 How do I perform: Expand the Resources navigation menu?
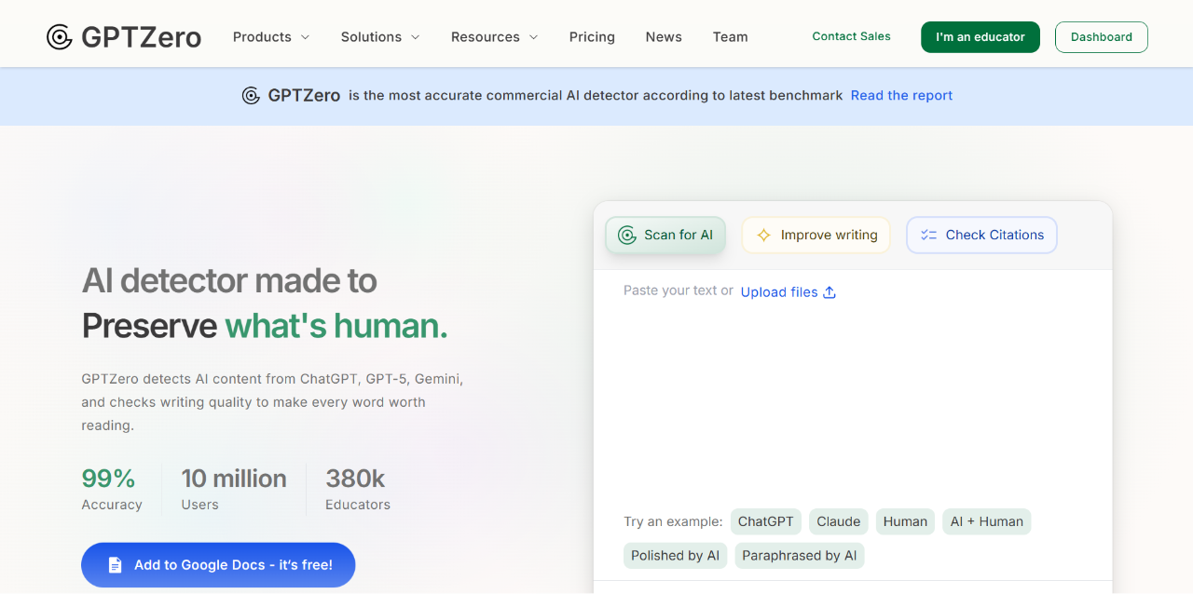(x=494, y=37)
